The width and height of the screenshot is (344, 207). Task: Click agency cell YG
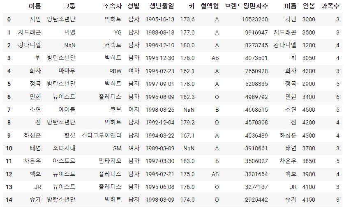pos(118,33)
